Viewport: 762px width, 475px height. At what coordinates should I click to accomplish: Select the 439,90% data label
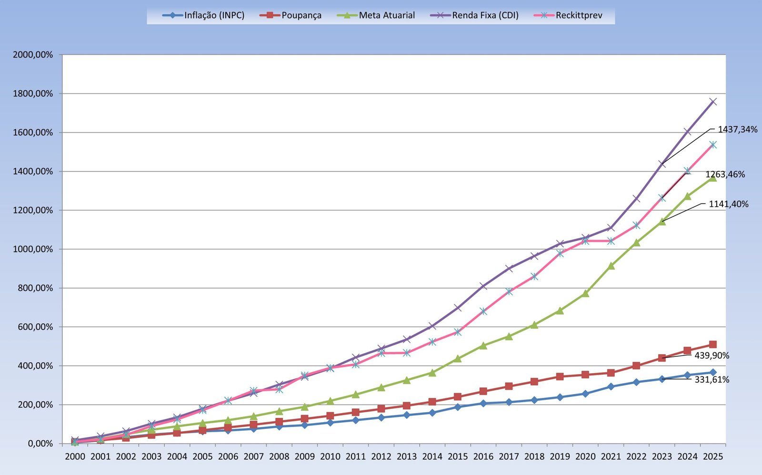point(712,356)
